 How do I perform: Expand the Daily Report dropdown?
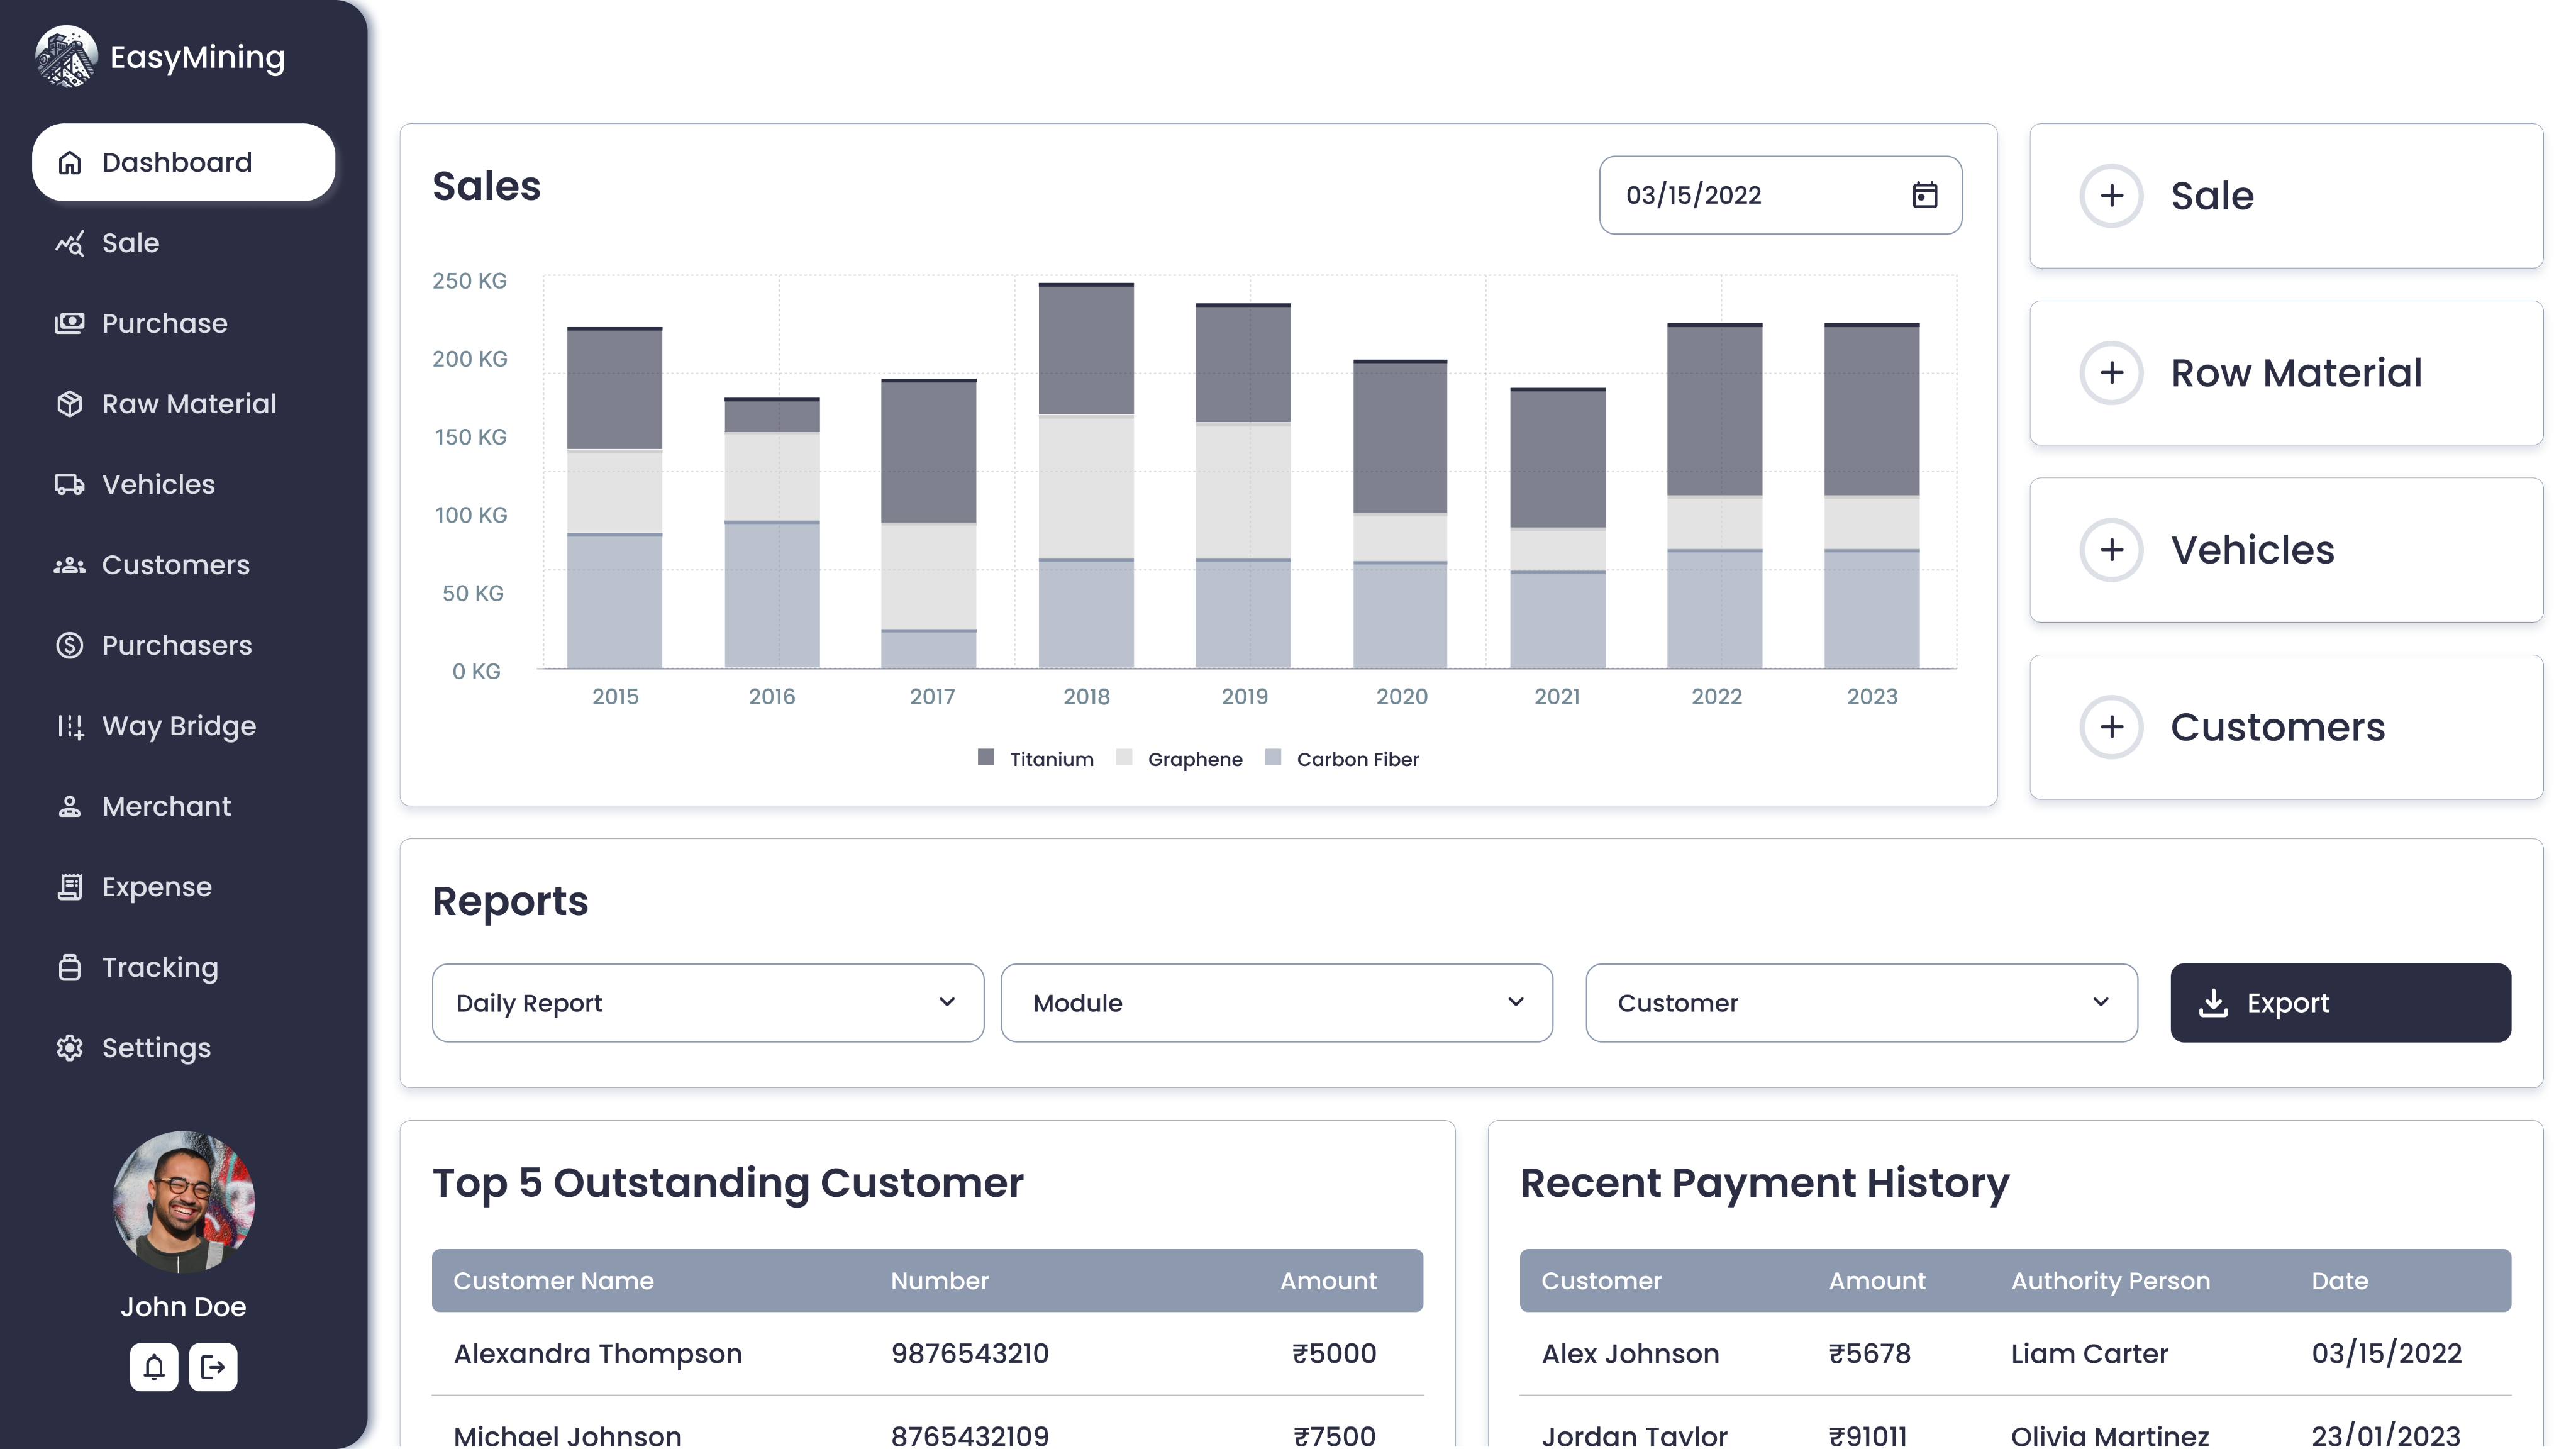[707, 1003]
